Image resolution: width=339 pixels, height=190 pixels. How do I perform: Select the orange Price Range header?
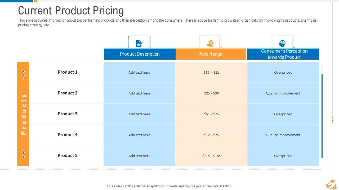210,54
